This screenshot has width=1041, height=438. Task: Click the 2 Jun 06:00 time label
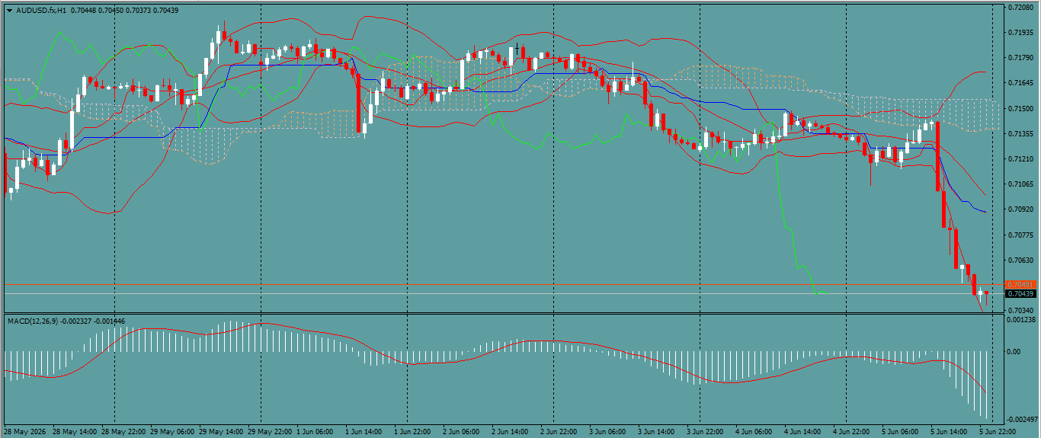462,431
